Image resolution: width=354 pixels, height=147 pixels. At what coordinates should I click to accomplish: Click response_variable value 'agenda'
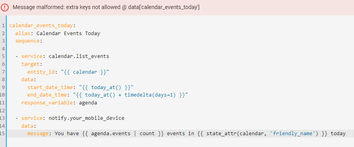pos(88,103)
